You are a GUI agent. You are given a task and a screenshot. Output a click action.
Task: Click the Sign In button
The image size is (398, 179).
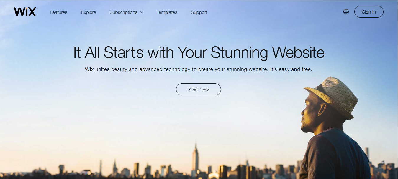(369, 12)
